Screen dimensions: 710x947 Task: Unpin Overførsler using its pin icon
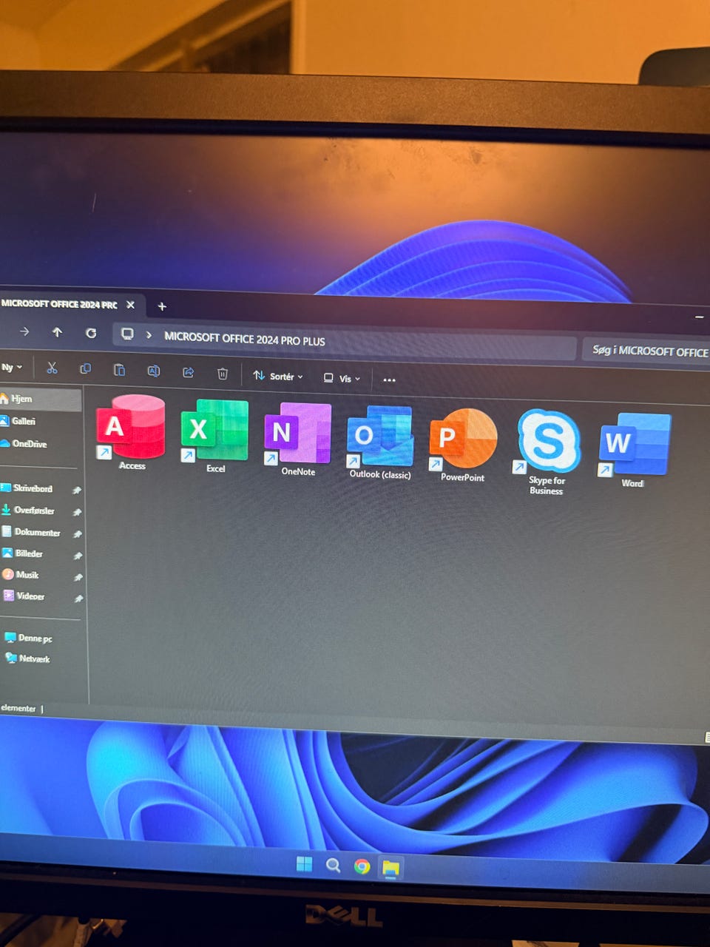(77, 512)
